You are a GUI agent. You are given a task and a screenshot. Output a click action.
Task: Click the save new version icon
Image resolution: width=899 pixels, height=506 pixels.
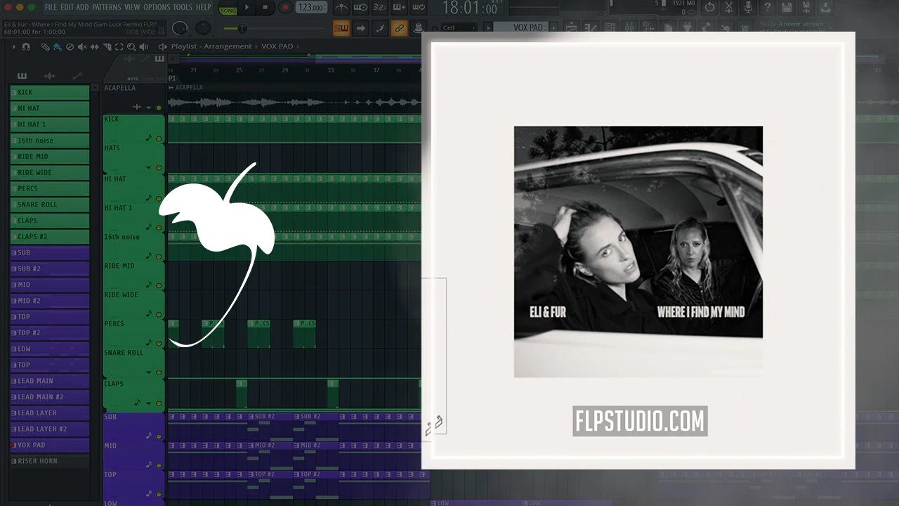coord(806,8)
